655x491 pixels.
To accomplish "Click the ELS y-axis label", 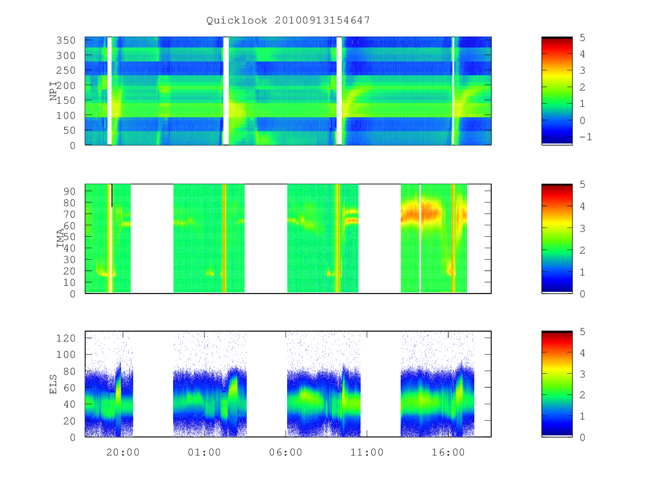I will 53,384.
